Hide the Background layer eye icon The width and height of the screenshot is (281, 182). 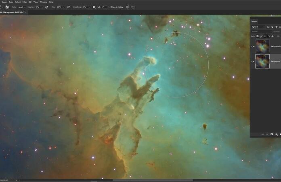click(x=253, y=62)
